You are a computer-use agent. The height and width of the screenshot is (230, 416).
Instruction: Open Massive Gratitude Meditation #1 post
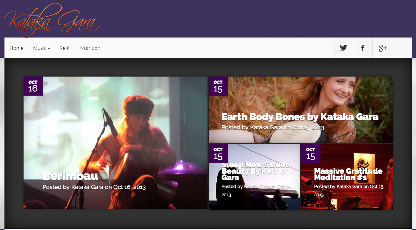point(348,174)
